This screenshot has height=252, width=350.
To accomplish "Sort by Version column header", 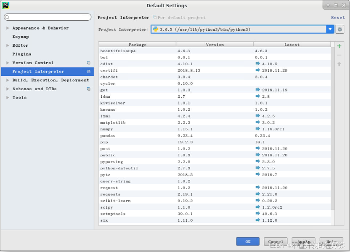I will 215,45.
